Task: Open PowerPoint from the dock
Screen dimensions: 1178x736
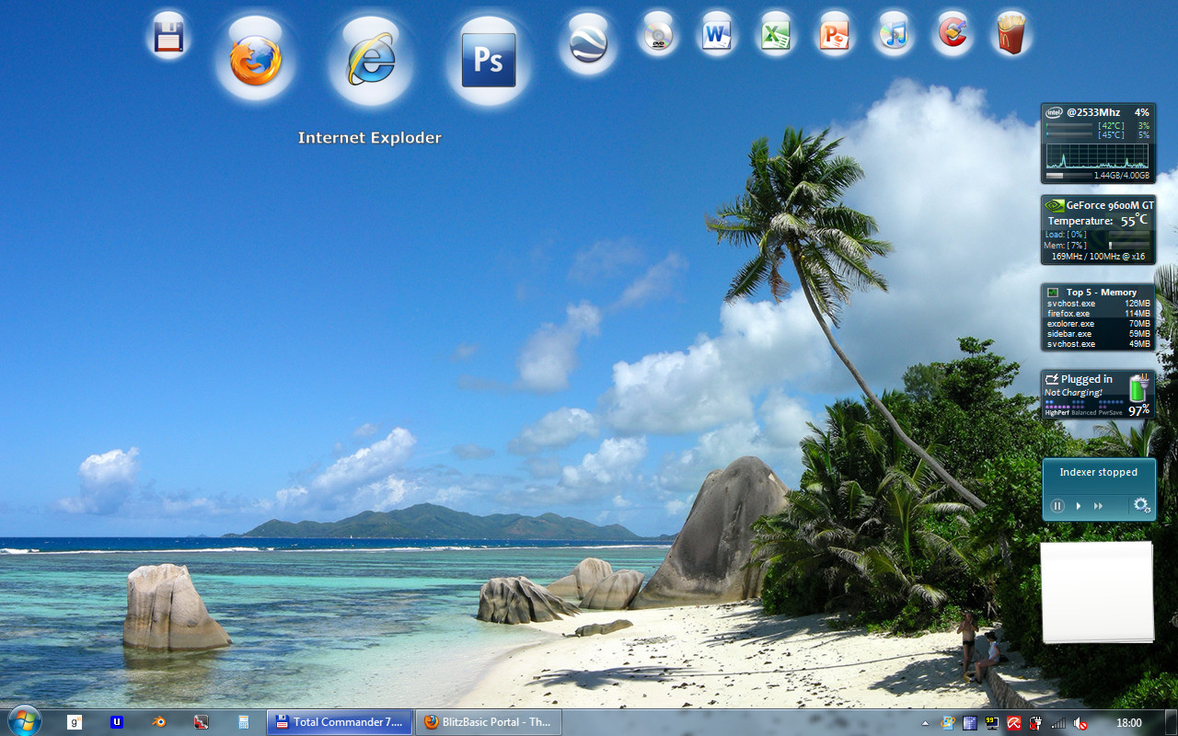Action: (x=834, y=35)
